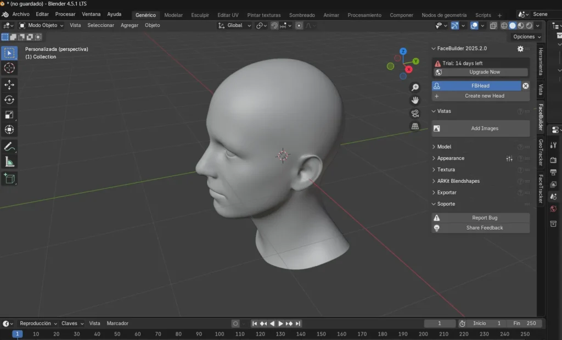
Task: Activate the Move tool
Action: [x=9, y=85]
